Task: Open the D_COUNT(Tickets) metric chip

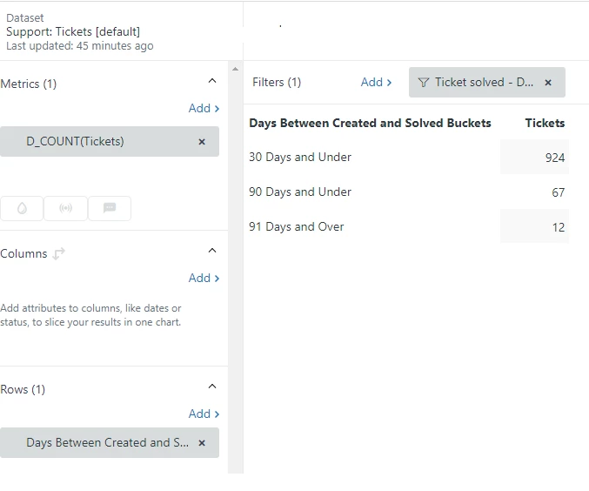Action: pos(96,141)
